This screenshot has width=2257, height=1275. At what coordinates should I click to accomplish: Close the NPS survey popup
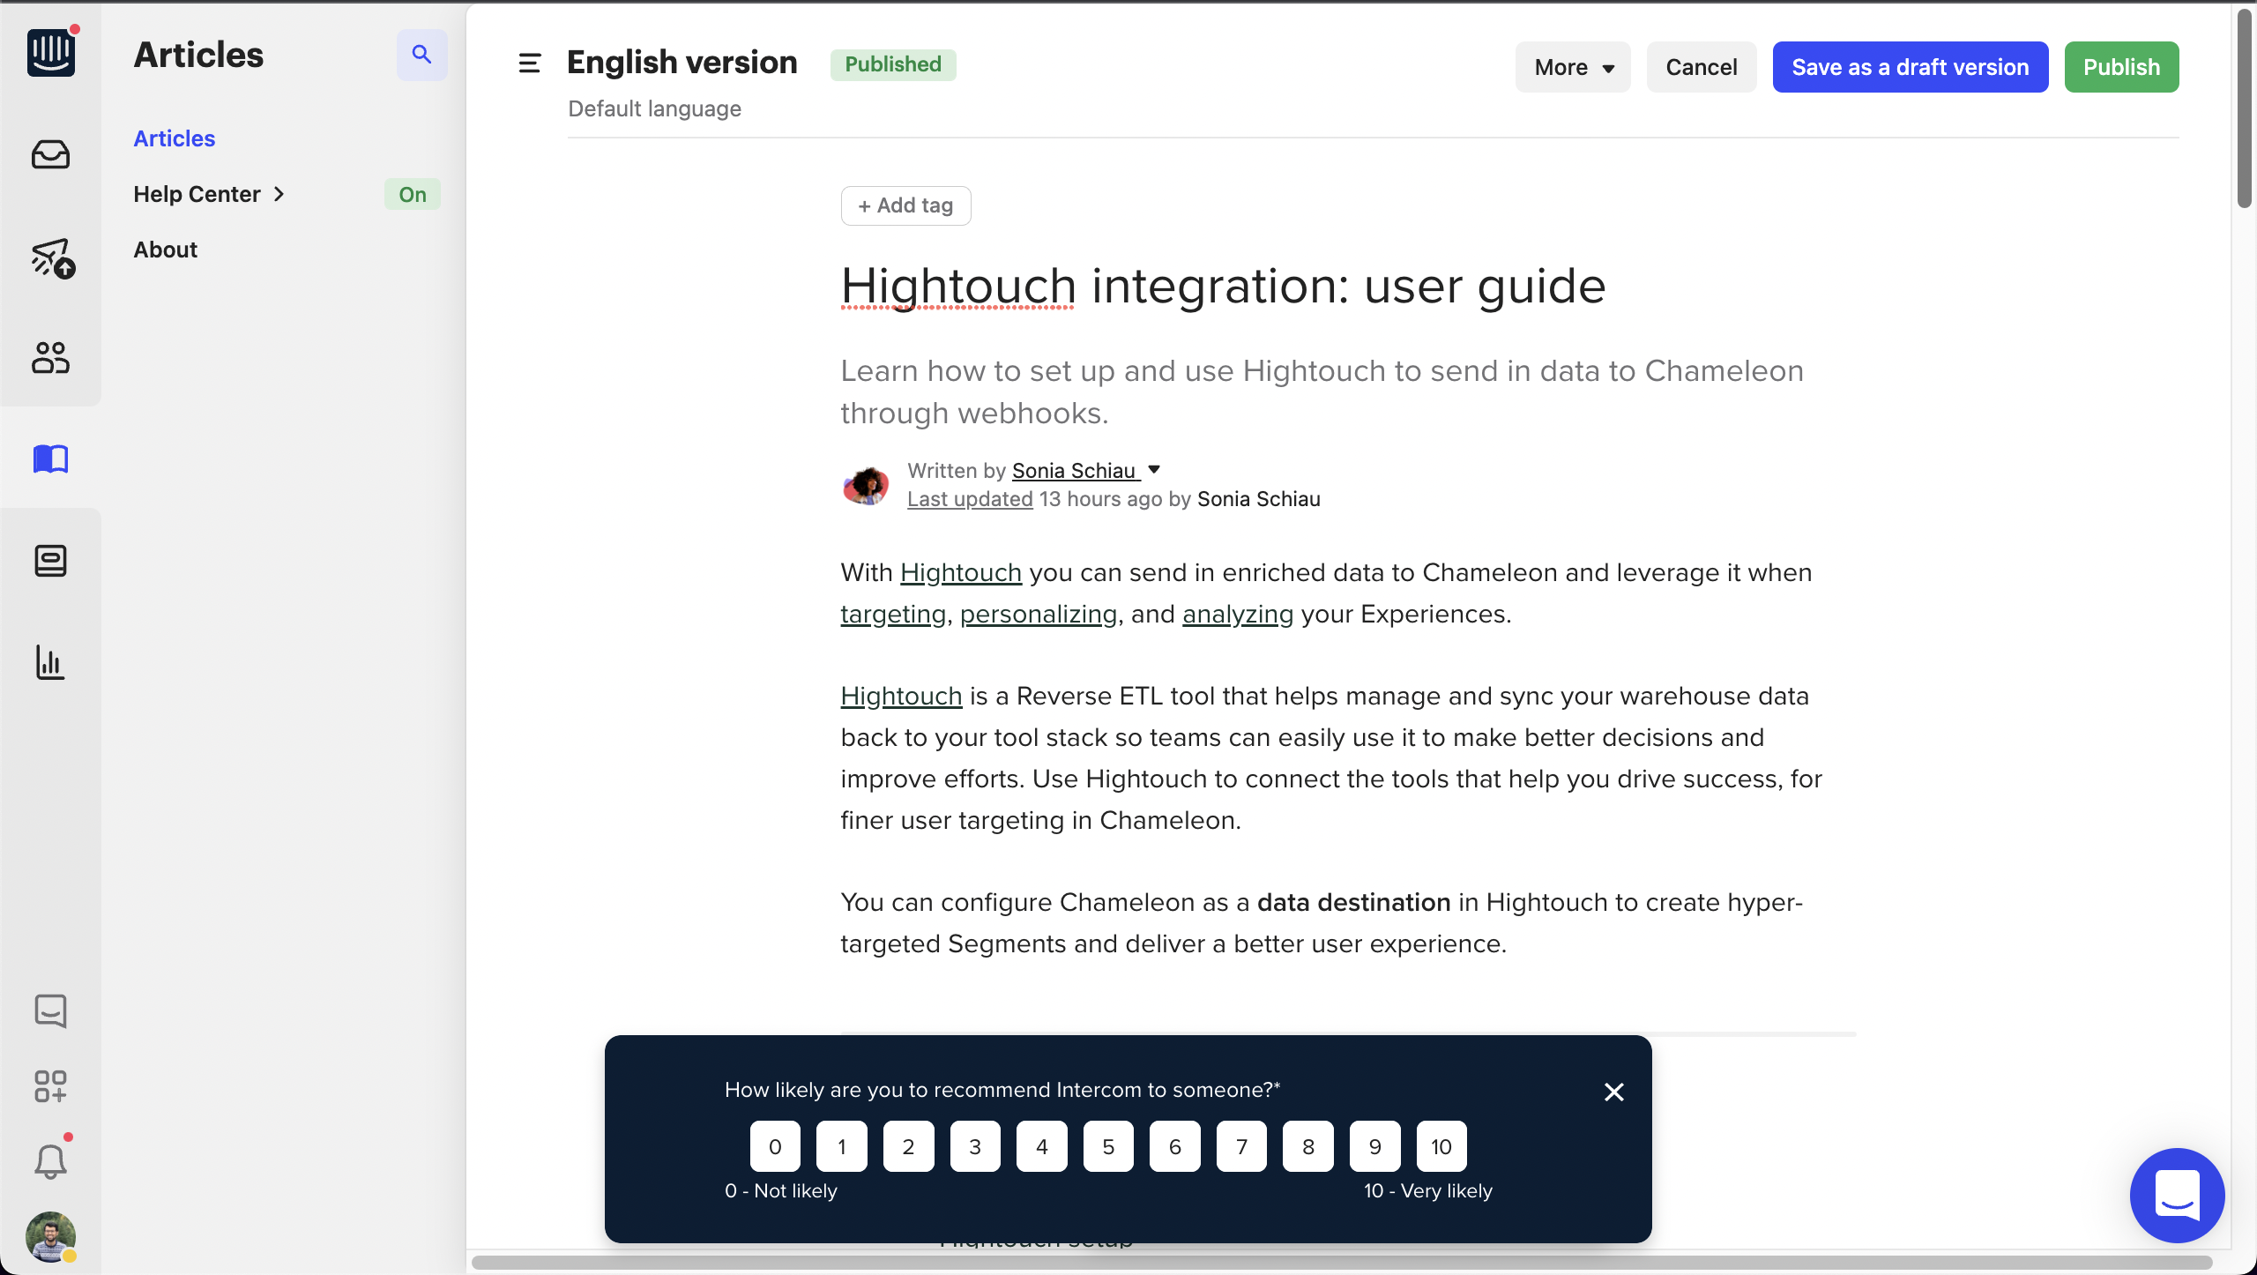(x=1613, y=1092)
